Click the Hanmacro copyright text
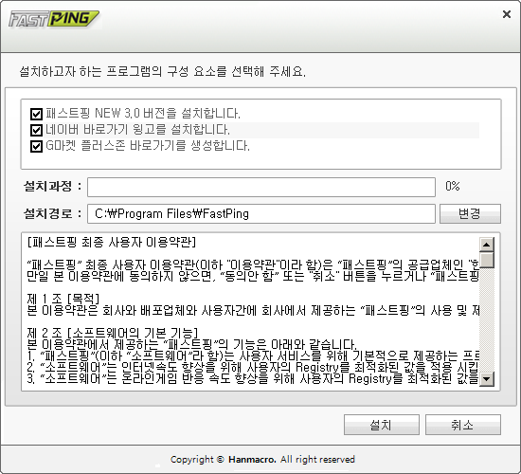Viewport: 521px width, 474px height. click(262, 460)
